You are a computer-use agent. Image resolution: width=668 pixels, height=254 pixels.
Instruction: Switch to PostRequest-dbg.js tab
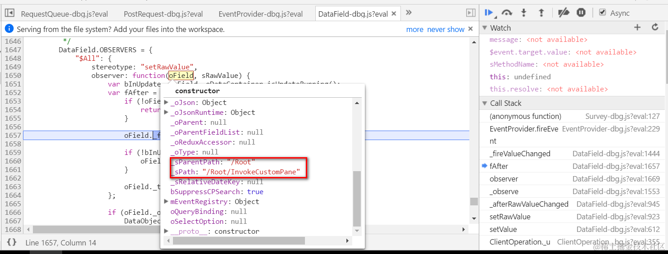click(x=164, y=14)
